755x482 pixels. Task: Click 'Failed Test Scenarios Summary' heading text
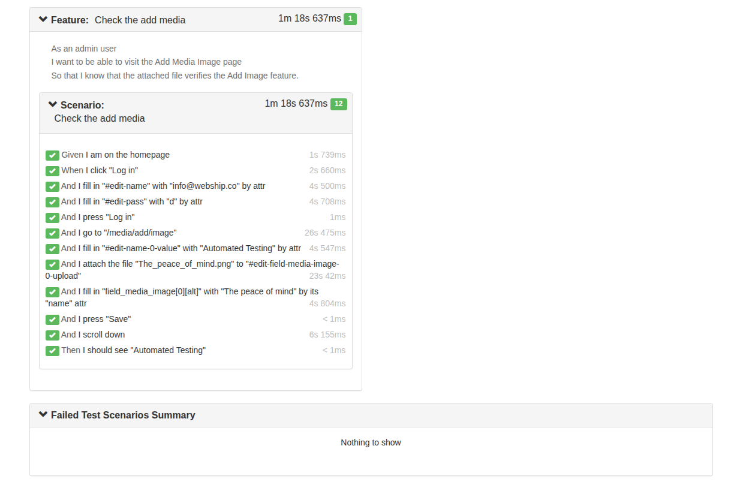[x=123, y=415]
